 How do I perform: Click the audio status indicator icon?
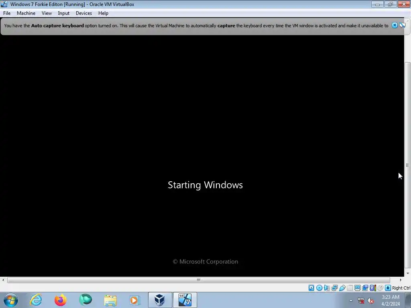click(x=327, y=288)
